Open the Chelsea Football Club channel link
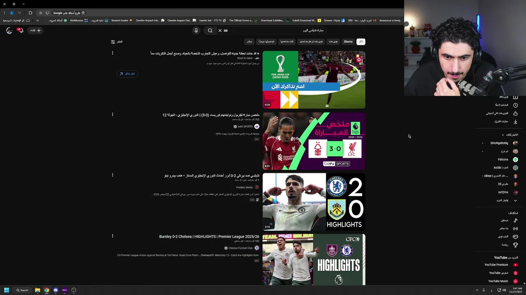The height and width of the screenshot is (295, 526). pos(241,248)
